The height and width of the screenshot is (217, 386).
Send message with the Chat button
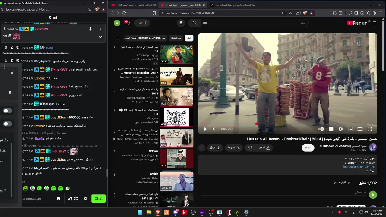99,198
